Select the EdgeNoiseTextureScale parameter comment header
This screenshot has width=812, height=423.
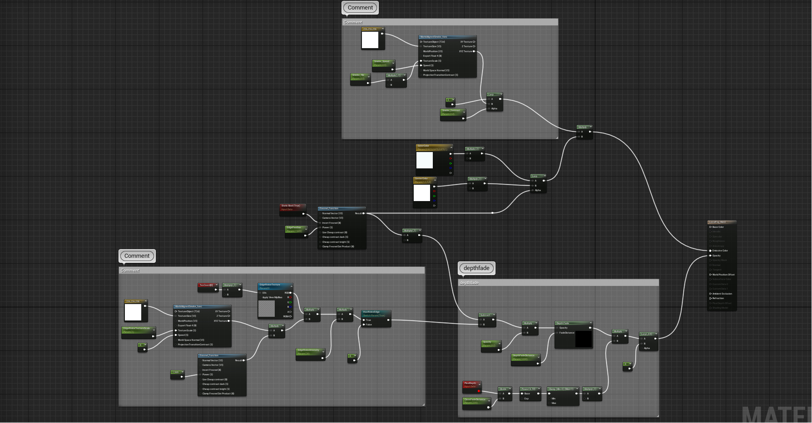(x=136, y=328)
